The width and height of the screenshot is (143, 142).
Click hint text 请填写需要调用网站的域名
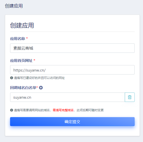pos(32,110)
